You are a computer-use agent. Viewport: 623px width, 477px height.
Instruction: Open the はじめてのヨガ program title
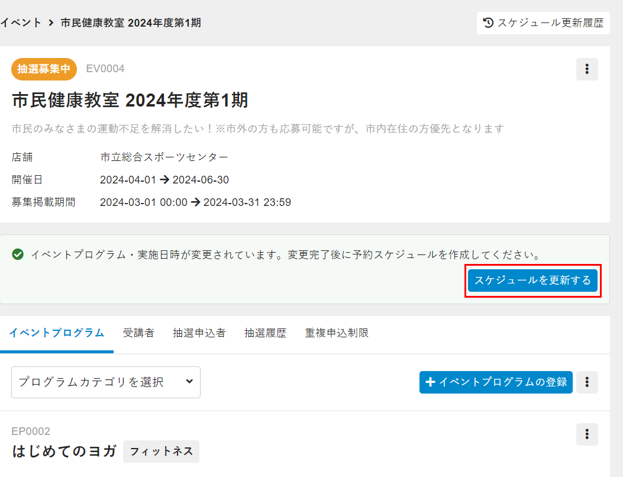(x=64, y=451)
